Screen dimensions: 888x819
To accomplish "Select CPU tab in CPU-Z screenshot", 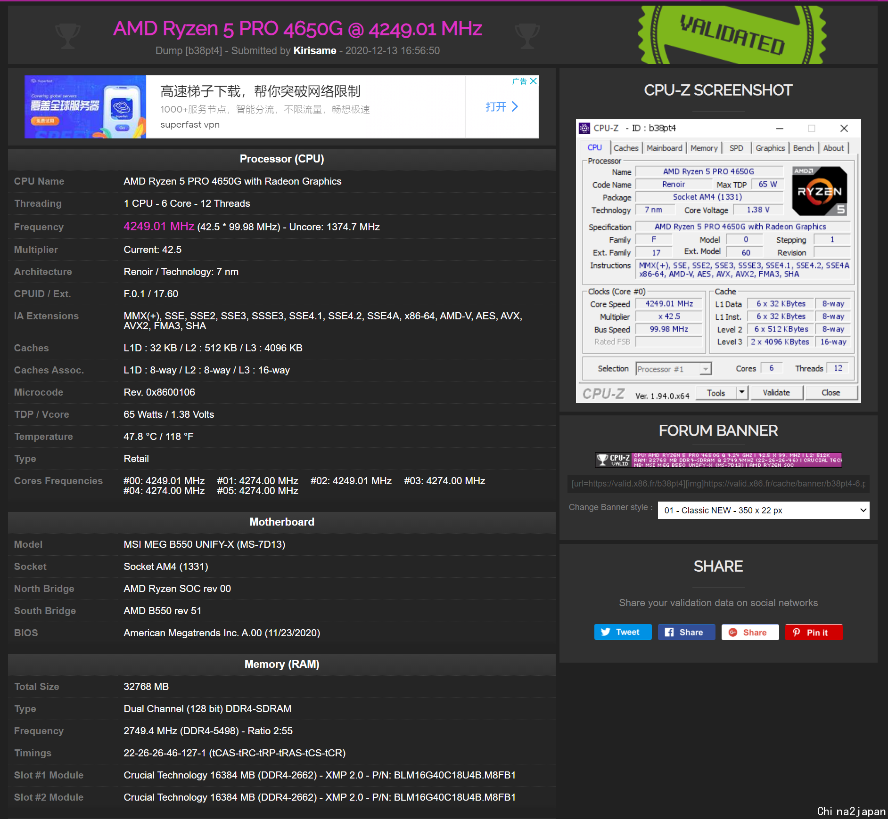I will tap(594, 147).
